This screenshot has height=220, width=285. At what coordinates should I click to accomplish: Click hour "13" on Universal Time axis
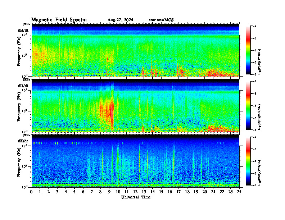pyautogui.click(x=144, y=192)
